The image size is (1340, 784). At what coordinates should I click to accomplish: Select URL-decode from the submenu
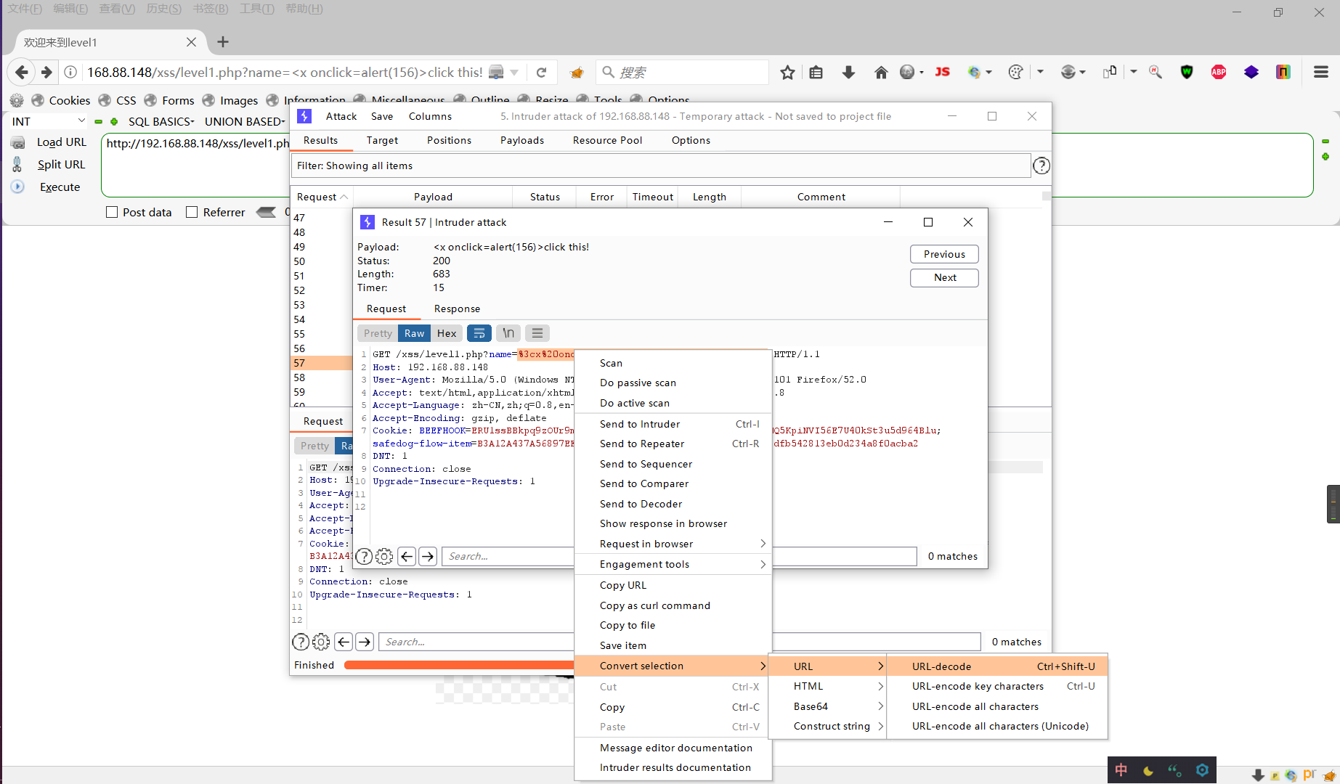coord(942,666)
